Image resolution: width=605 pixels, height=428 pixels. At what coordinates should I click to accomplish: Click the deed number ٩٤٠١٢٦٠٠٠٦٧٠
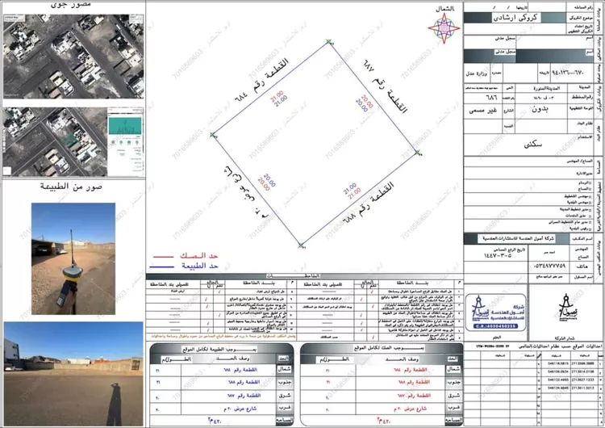(x=568, y=73)
